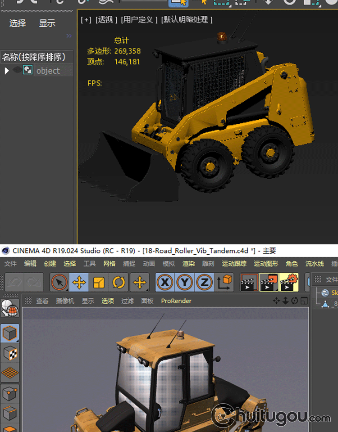
Task: Toggle visibility of object in scene list
Action: coord(18,70)
